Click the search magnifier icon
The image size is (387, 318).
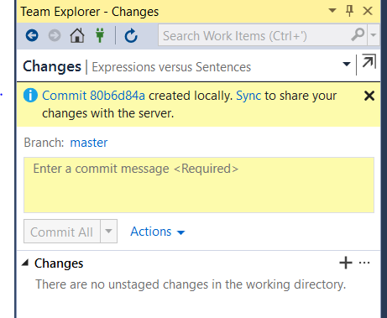coord(358,35)
